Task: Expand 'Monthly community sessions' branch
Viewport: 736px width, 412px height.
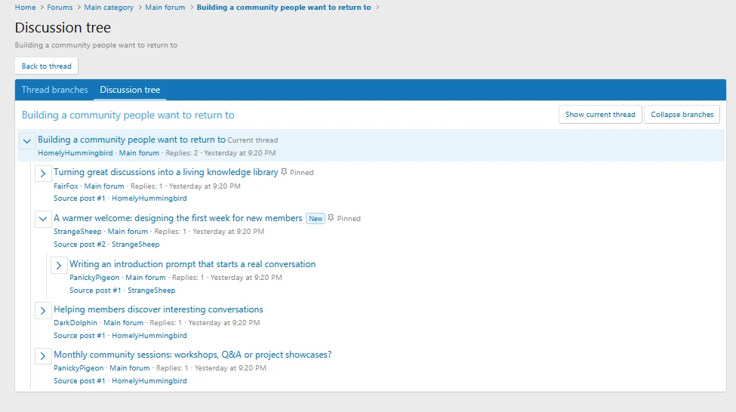Action: click(x=43, y=355)
